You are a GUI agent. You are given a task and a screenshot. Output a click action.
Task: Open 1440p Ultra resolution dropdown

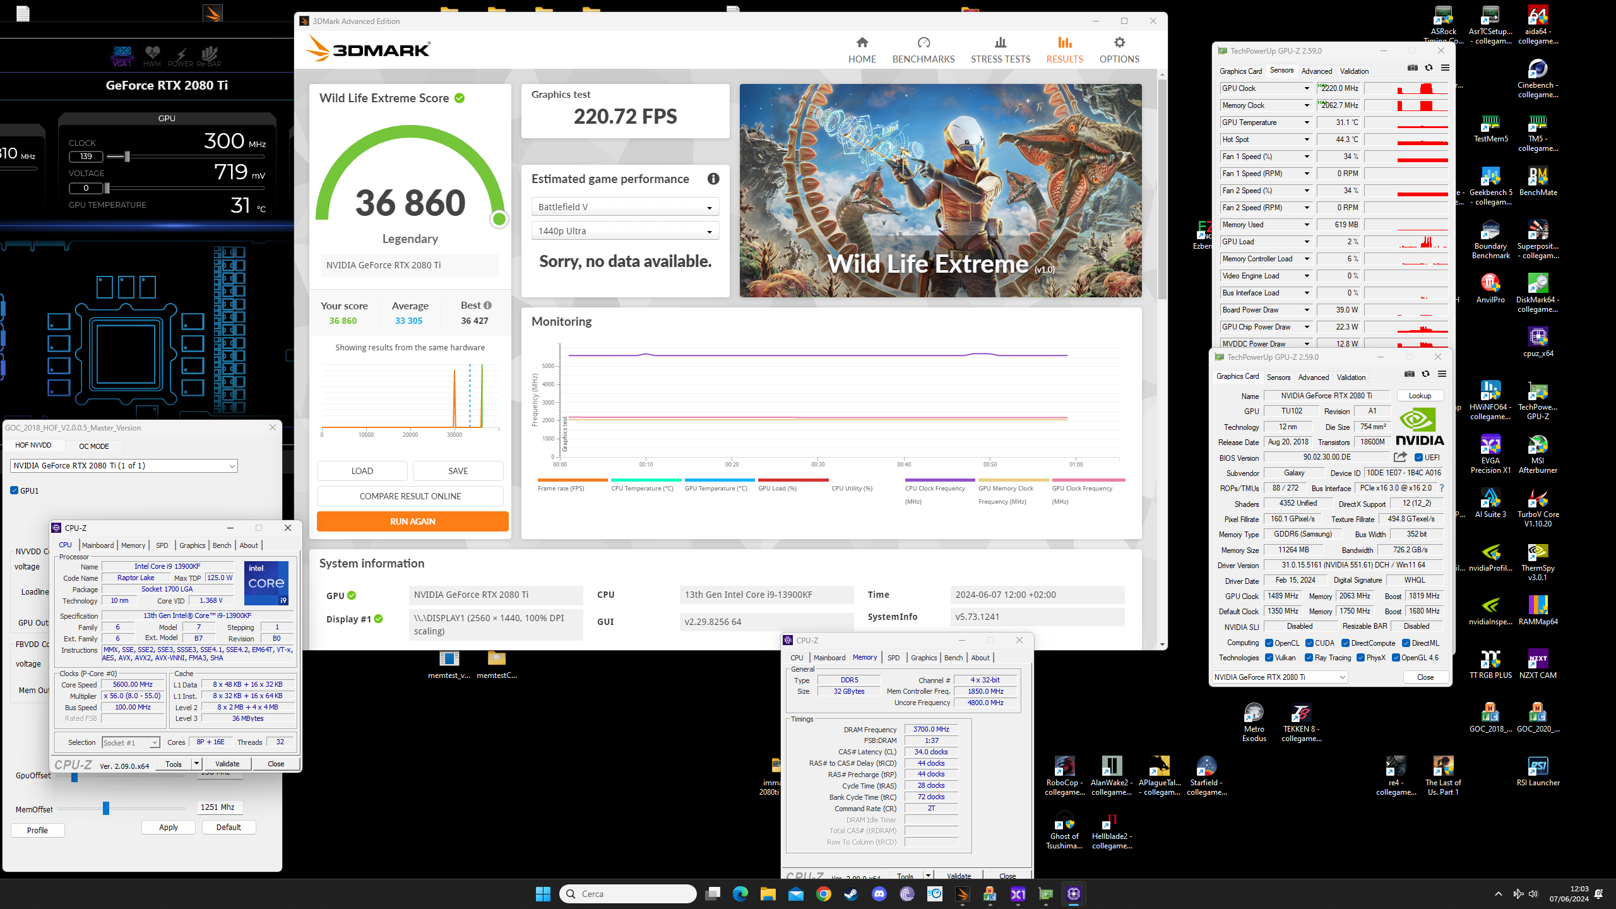pyautogui.click(x=625, y=231)
